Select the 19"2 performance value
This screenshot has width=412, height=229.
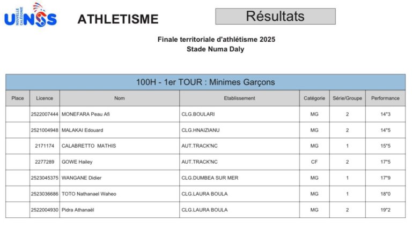coord(385,210)
